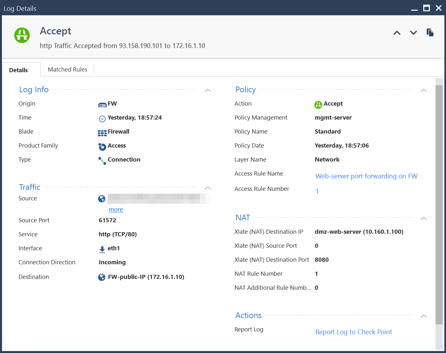Click the Access product family icon
Image resolution: width=446 pixels, height=353 pixels.
[x=102, y=147]
